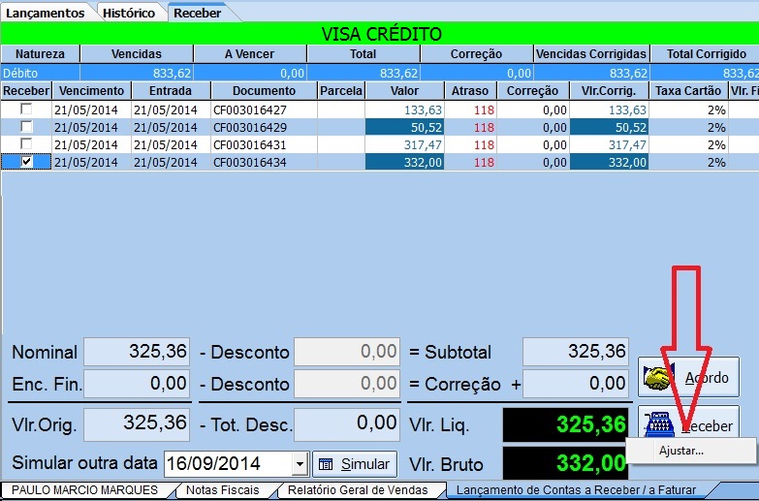Click the Tot. Desc. value field
Screen dimensions: 759x501
click(x=347, y=424)
